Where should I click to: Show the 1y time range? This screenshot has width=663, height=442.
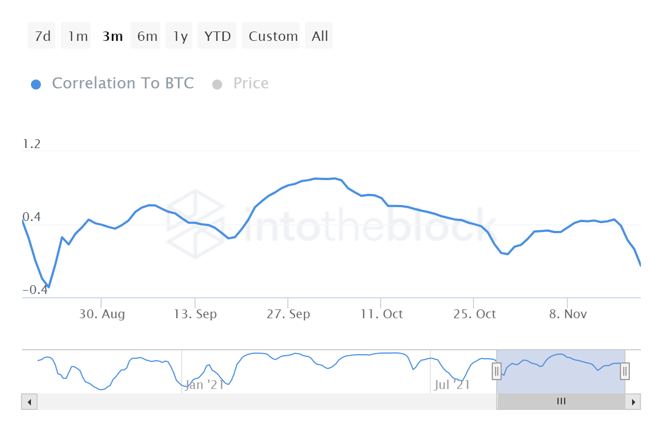tap(180, 36)
